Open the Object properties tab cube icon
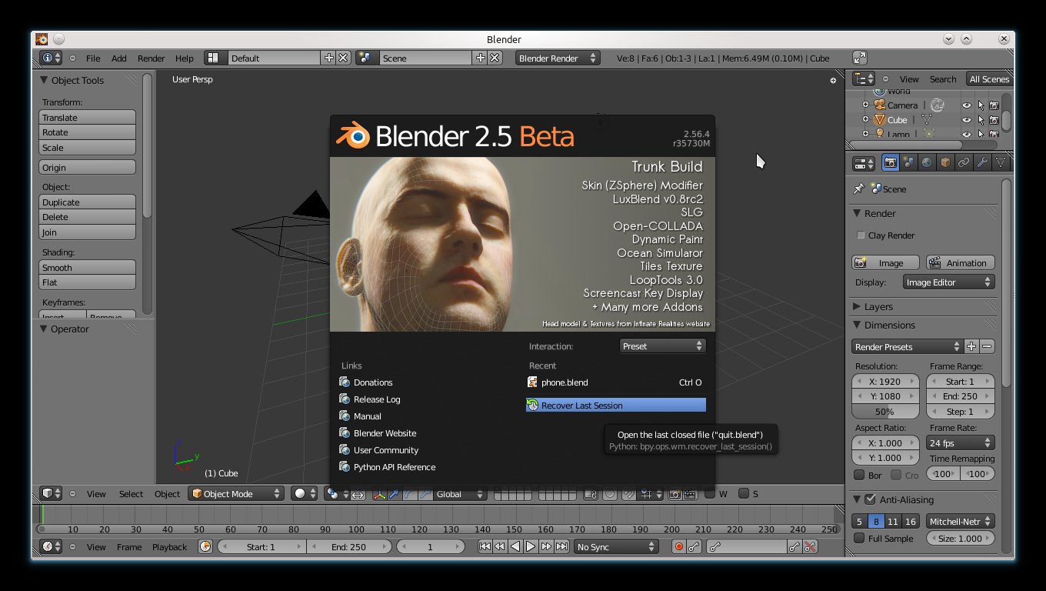The image size is (1046, 591). 945,163
